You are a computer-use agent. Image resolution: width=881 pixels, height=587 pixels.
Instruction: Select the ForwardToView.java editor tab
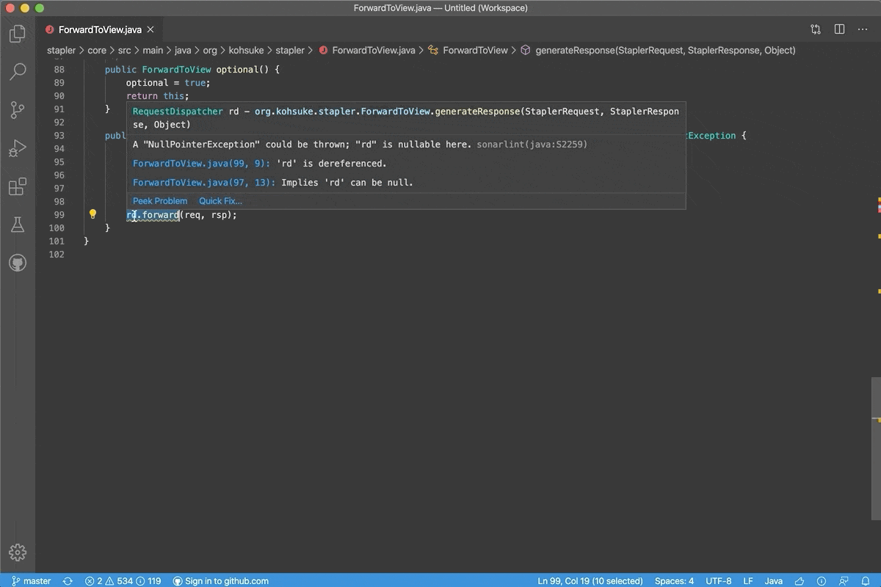click(100, 30)
